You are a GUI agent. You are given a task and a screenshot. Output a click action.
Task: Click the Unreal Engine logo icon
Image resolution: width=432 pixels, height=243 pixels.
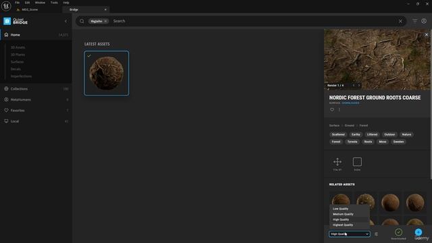coord(6,6)
